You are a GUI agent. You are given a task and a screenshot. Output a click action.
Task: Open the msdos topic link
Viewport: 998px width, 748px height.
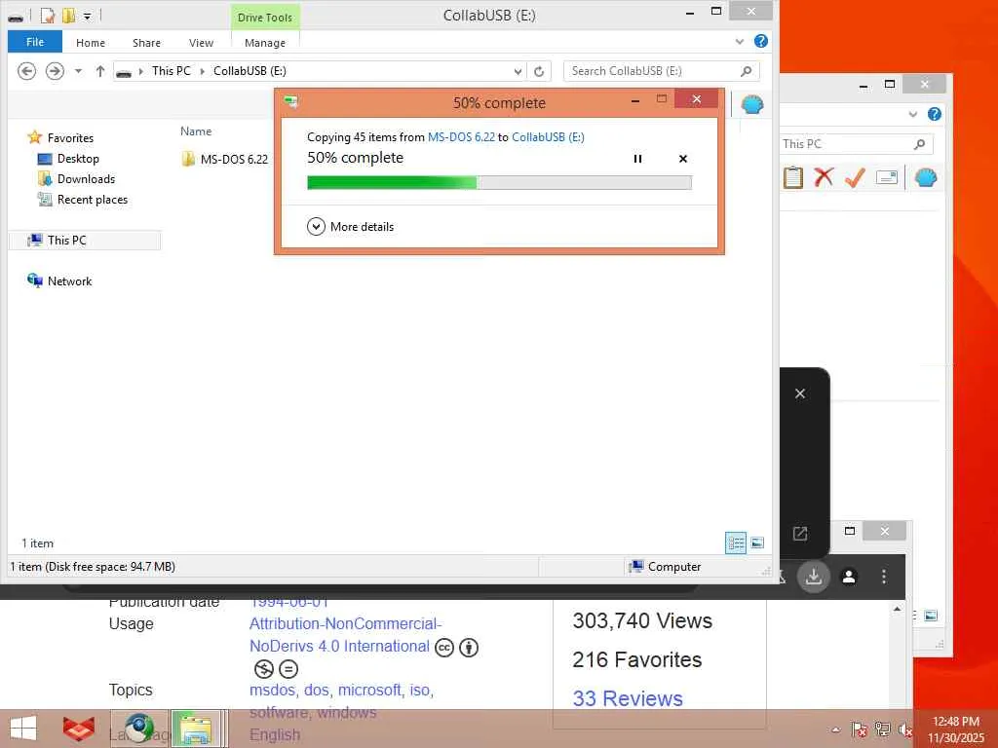273,691
